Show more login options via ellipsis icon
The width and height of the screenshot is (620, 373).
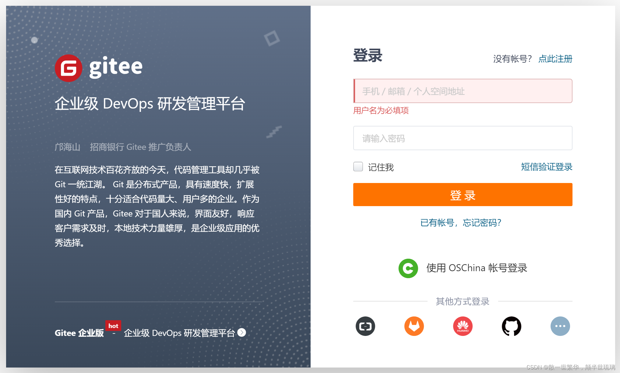point(560,326)
